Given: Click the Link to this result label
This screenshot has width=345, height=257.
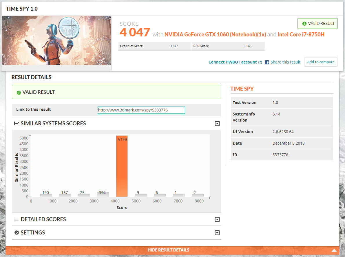Looking at the screenshot, I should click(x=33, y=109).
